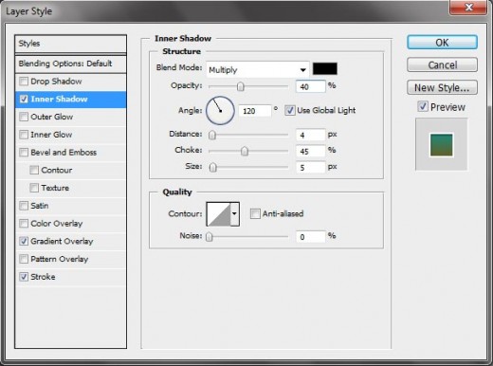Select the Styles entry in the list
Viewport: 493px width, 366px height.
[x=70, y=44]
